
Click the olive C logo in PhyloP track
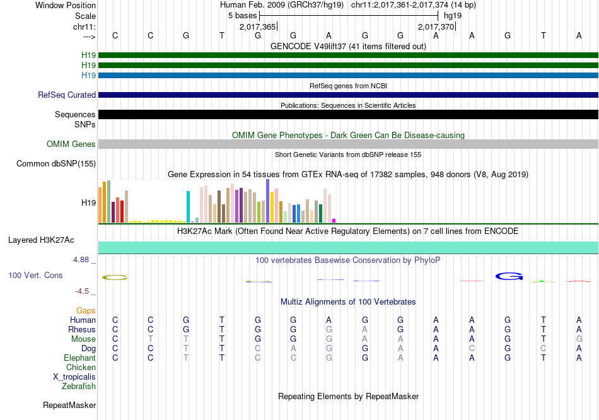[x=115, y=277]
